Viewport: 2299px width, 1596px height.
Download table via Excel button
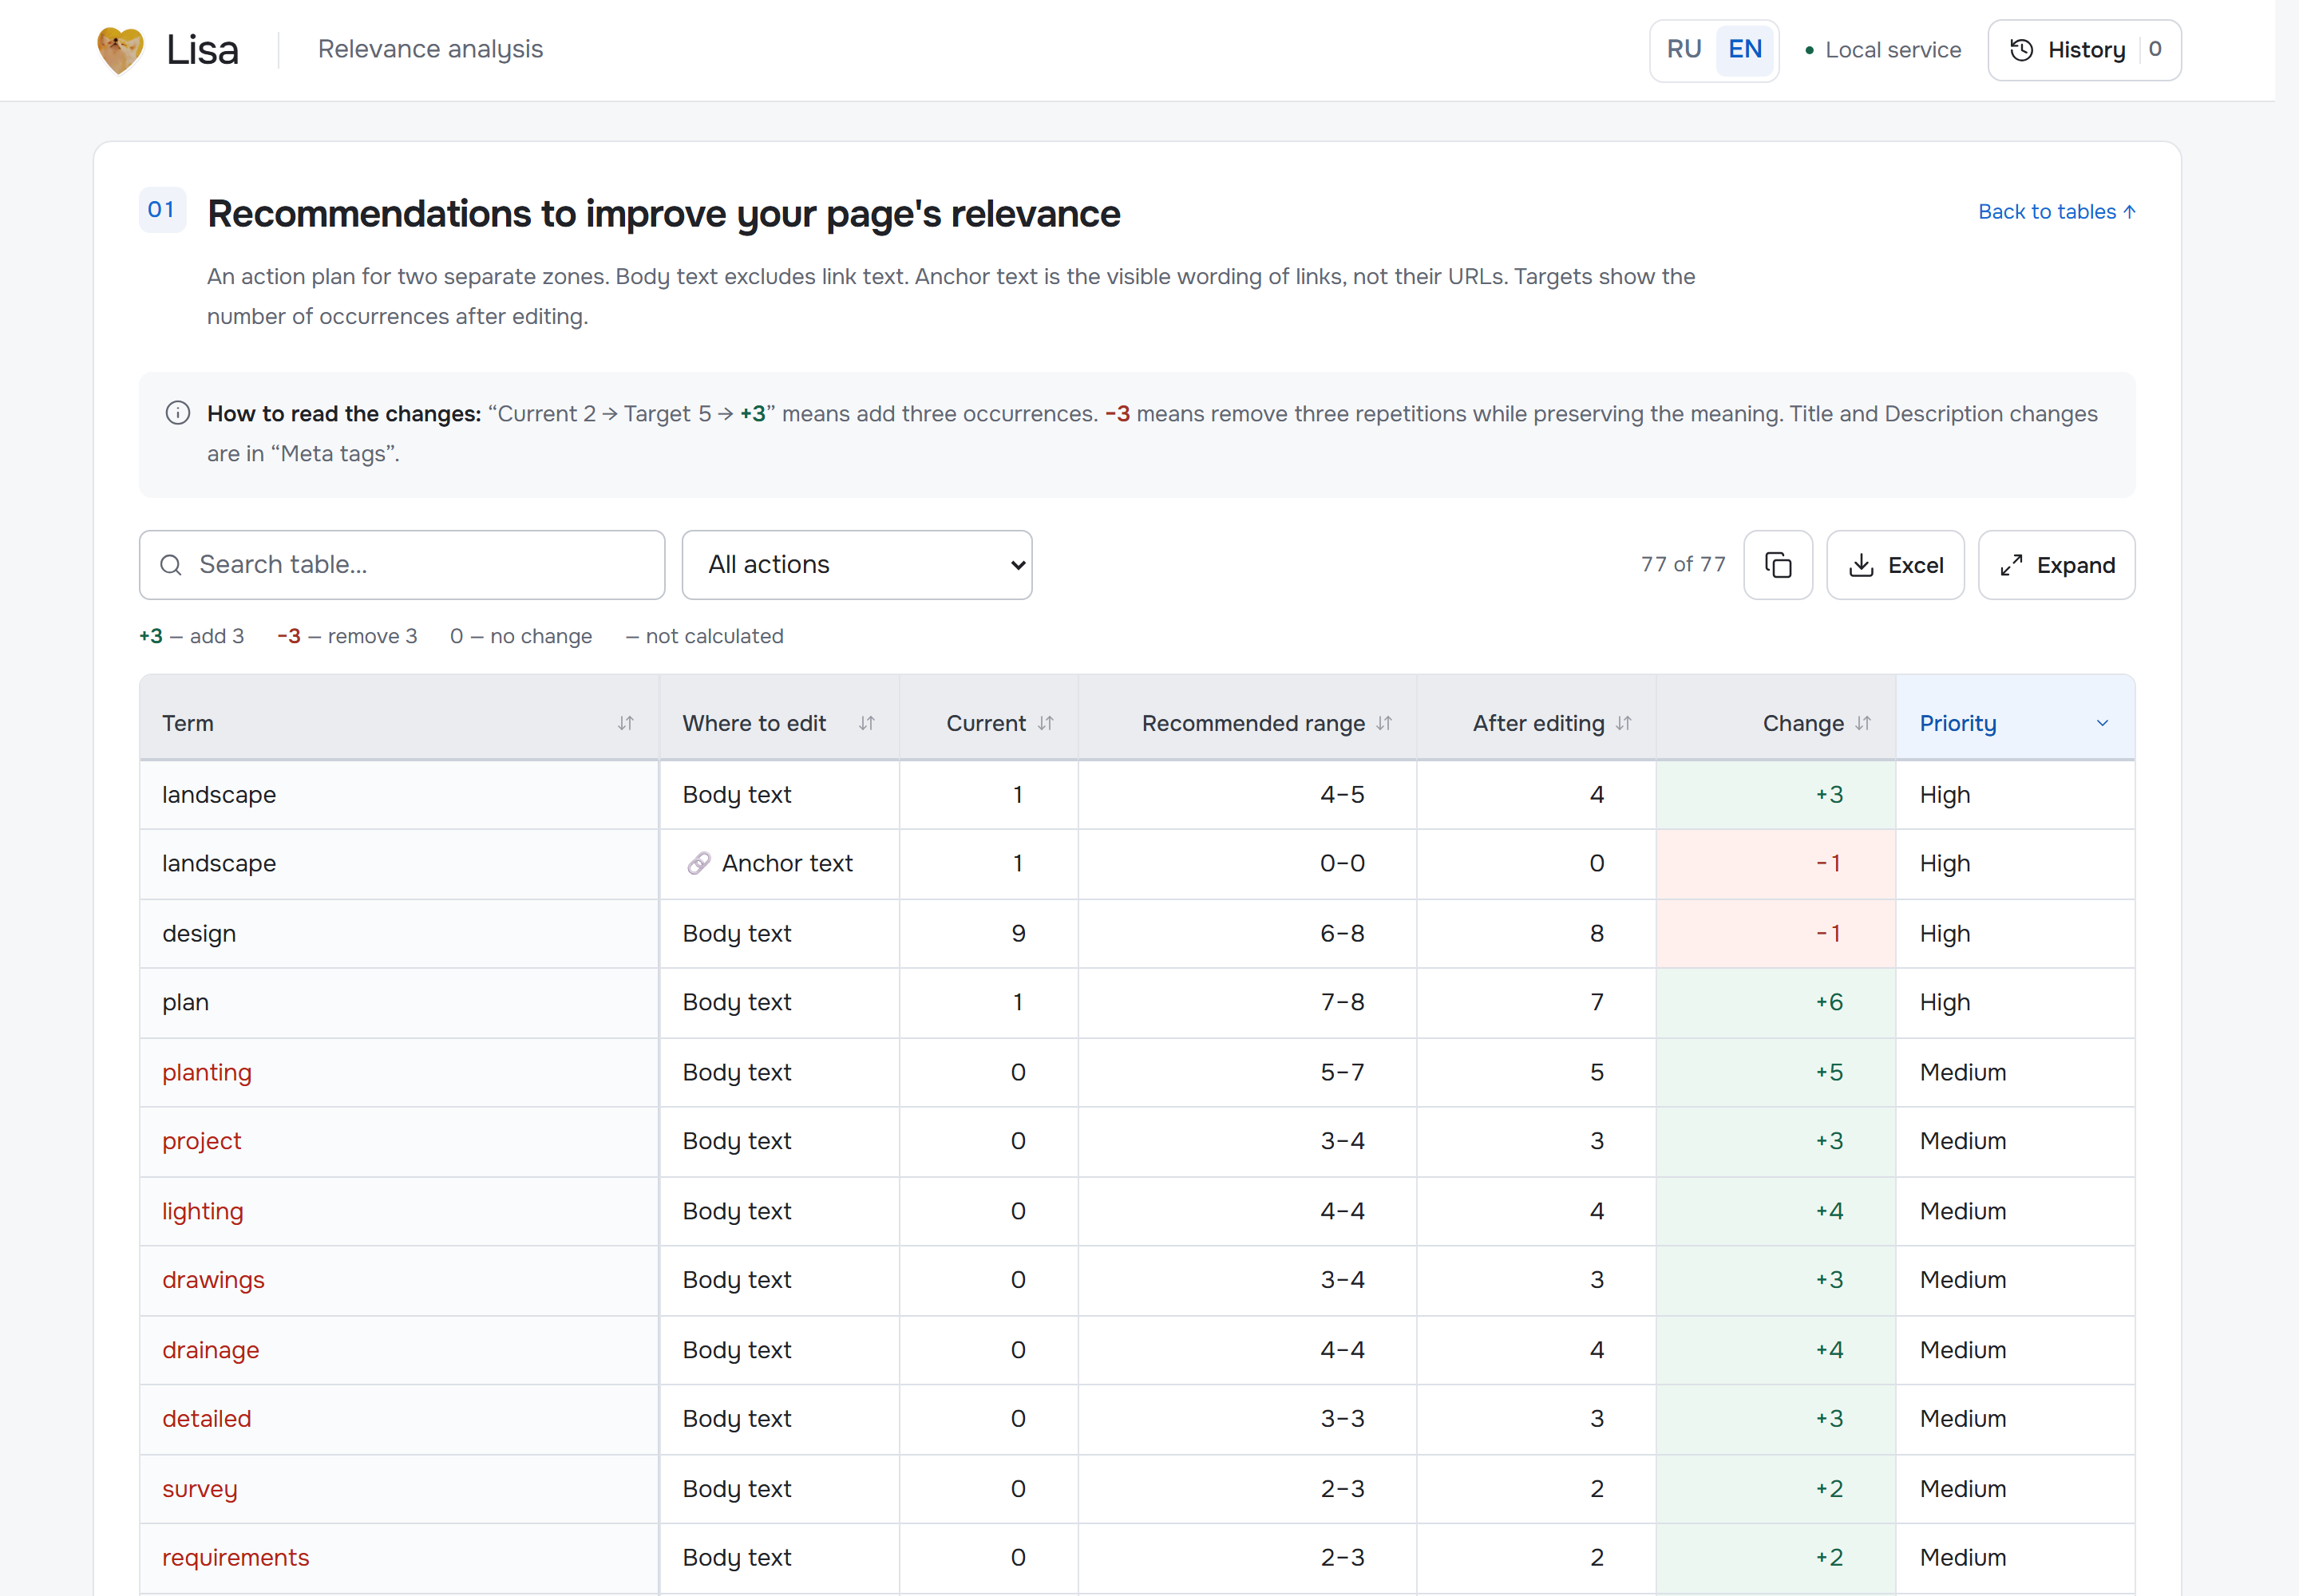(x=1895, y=565)
